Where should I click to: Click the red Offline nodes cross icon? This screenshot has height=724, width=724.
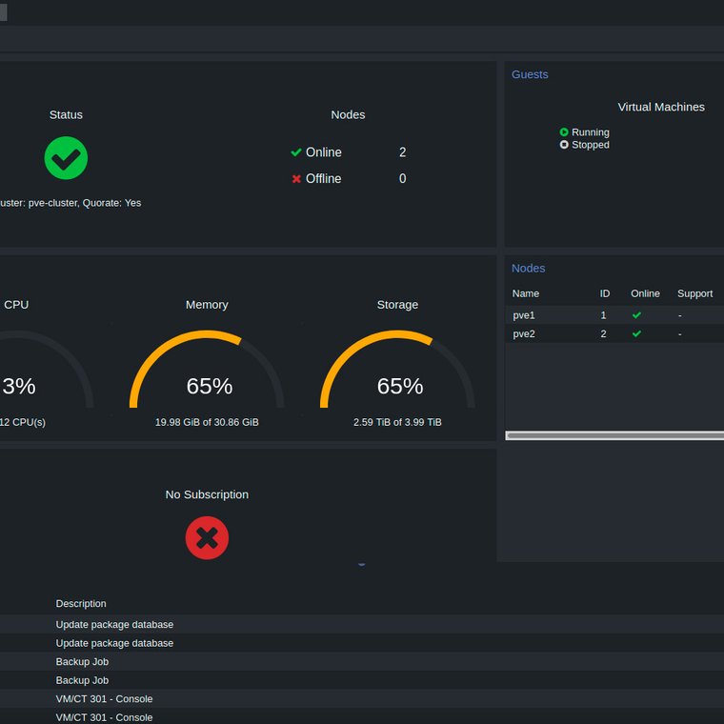click(x=296, y=179)
